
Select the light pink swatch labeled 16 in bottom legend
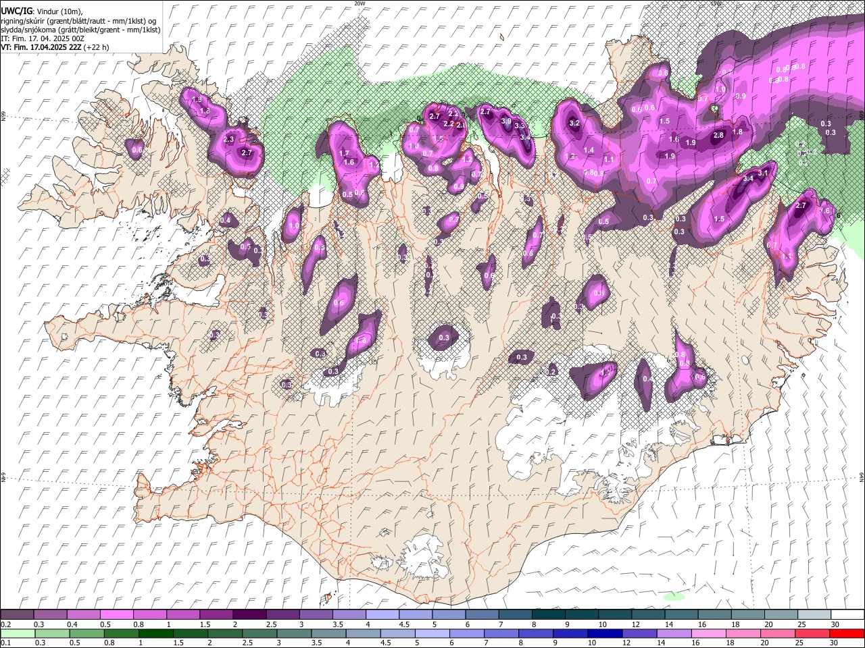click(x=708, y=633)
